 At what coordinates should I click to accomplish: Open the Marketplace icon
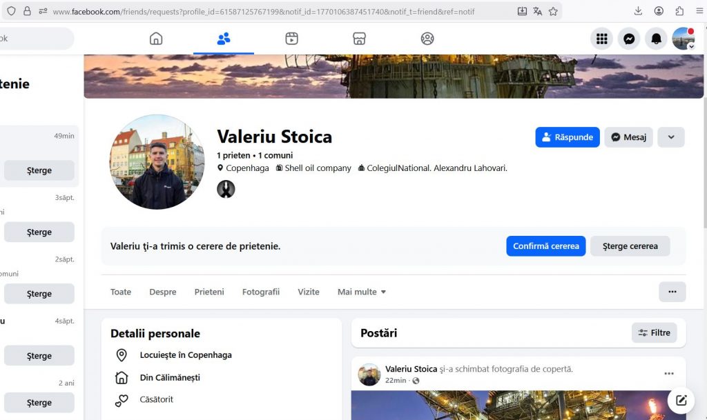[359, 39]
